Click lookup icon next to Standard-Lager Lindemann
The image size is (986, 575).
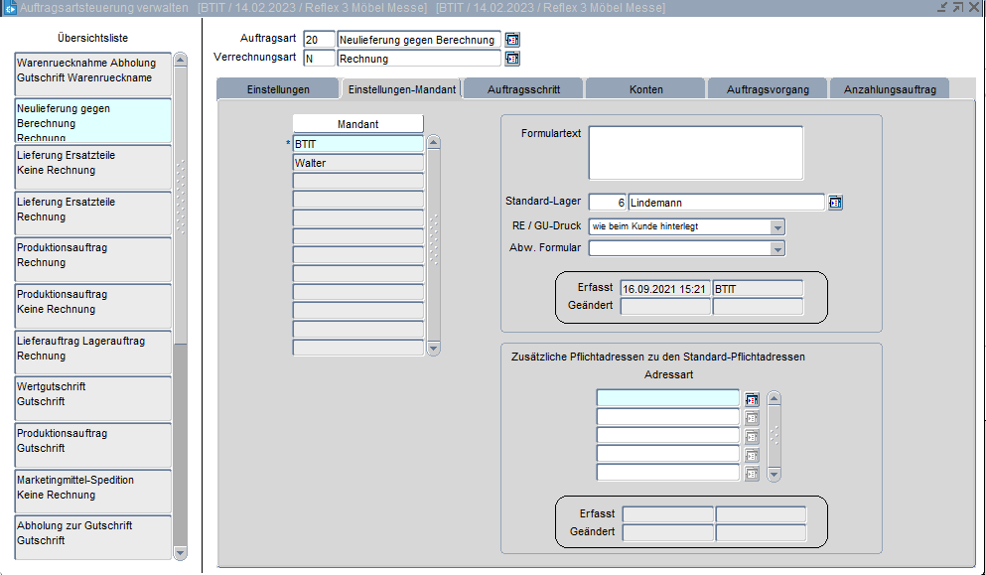pyautogui.click(x=835, y=203)
